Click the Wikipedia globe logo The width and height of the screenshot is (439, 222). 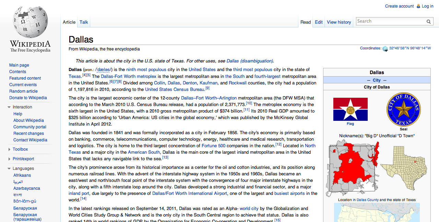tap(30, 22)
